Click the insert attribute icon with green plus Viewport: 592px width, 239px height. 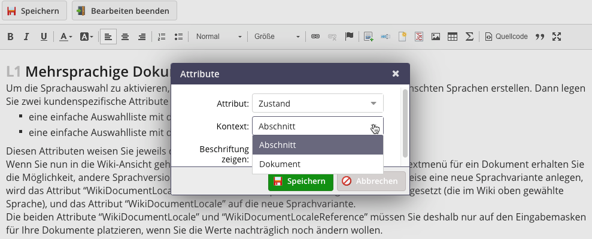pos(368,37)
